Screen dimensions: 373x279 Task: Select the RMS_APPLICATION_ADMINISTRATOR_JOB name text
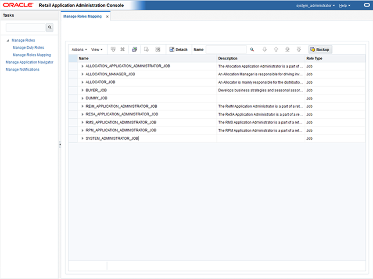121,122
